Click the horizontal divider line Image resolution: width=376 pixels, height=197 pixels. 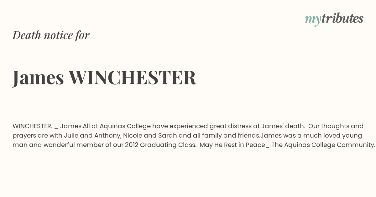[188, 111]
